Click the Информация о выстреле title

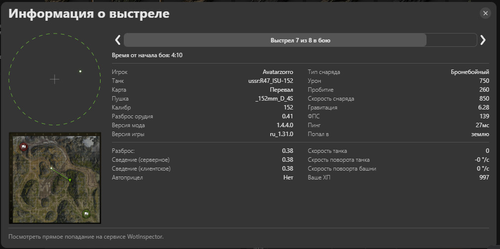click(89, 14)
